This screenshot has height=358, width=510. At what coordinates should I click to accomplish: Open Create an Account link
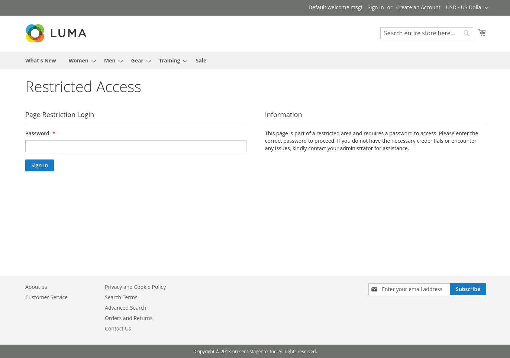pyautogui.click(x=418, y=7)
